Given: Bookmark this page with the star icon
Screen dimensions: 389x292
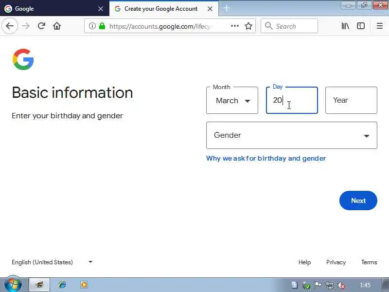Looking at the screenshot, I should (248, 26).
